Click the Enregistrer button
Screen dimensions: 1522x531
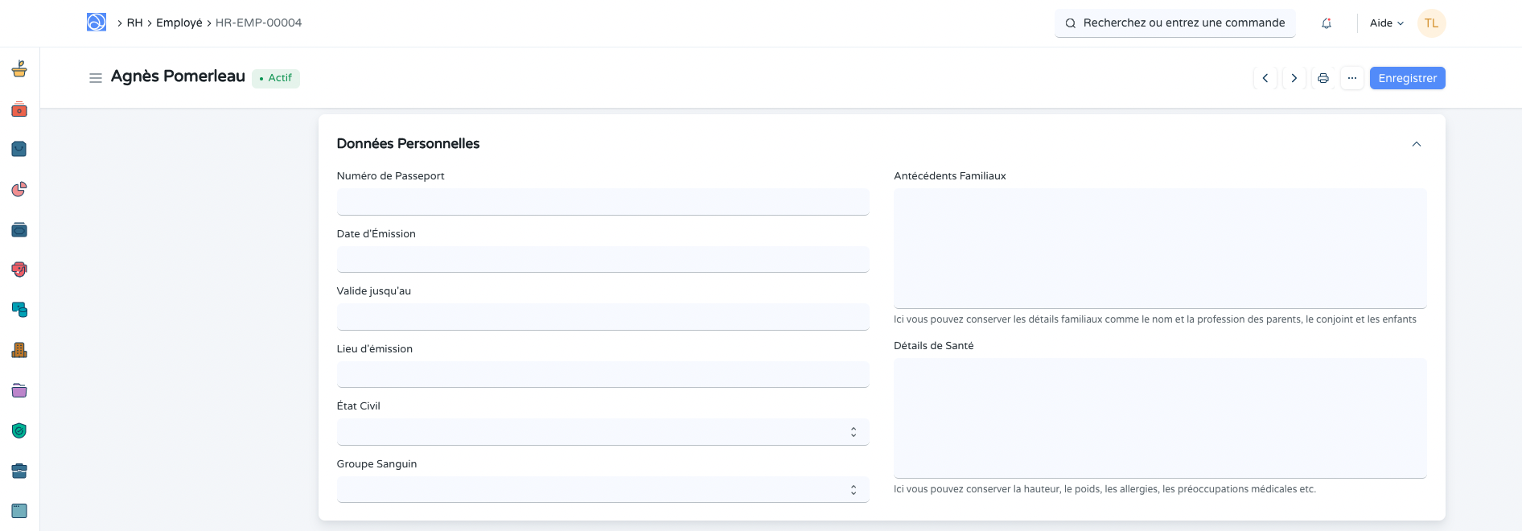tap(1407, 78)
